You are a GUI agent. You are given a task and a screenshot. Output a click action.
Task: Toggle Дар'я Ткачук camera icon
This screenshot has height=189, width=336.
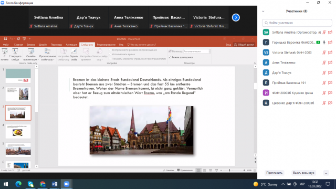[330, 72]
